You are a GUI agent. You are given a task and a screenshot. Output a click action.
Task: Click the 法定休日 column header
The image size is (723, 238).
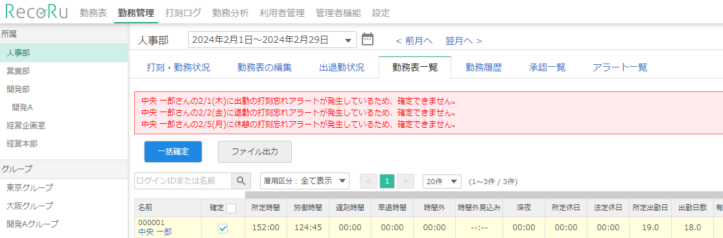click(608, 208)
